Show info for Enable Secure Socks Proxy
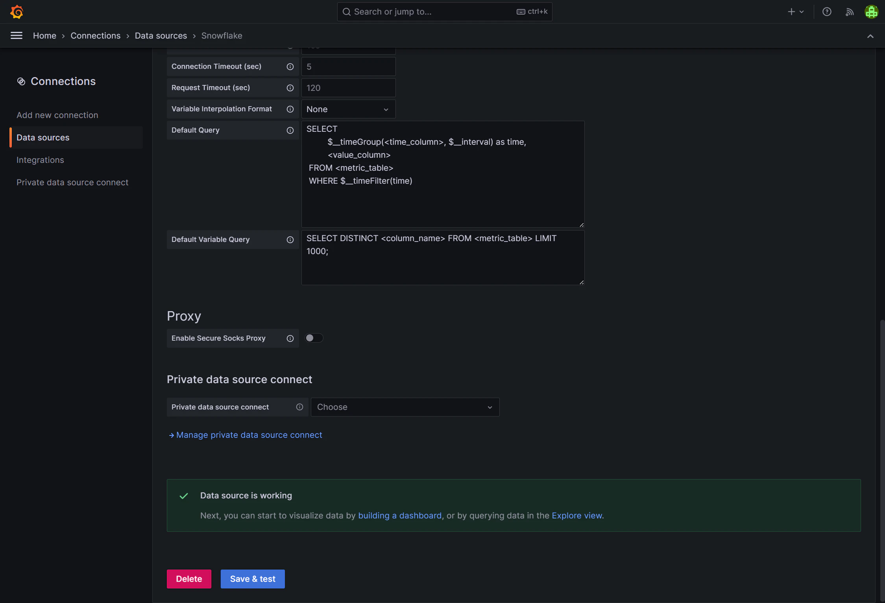Viewport: 885px width, 603px height. pyautogui.click(x=290, y=338)
